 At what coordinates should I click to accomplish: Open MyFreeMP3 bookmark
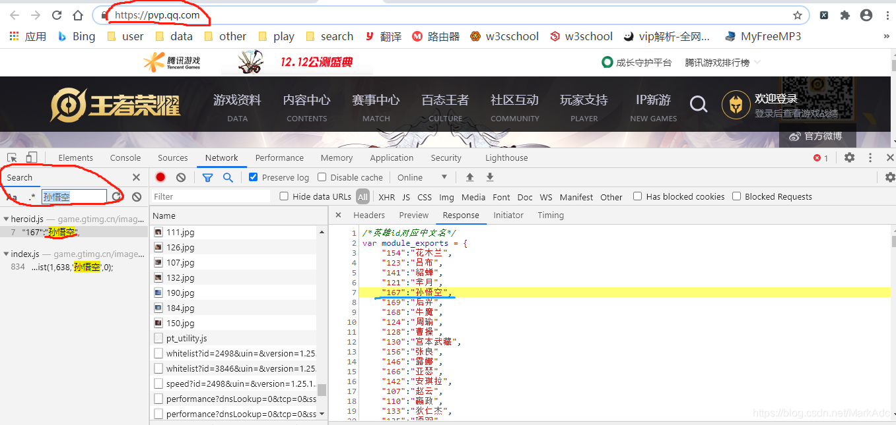pos(763,37)
